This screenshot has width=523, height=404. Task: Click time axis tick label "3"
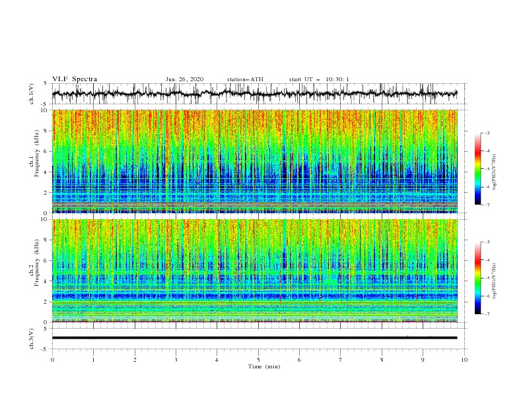(176, 360)
